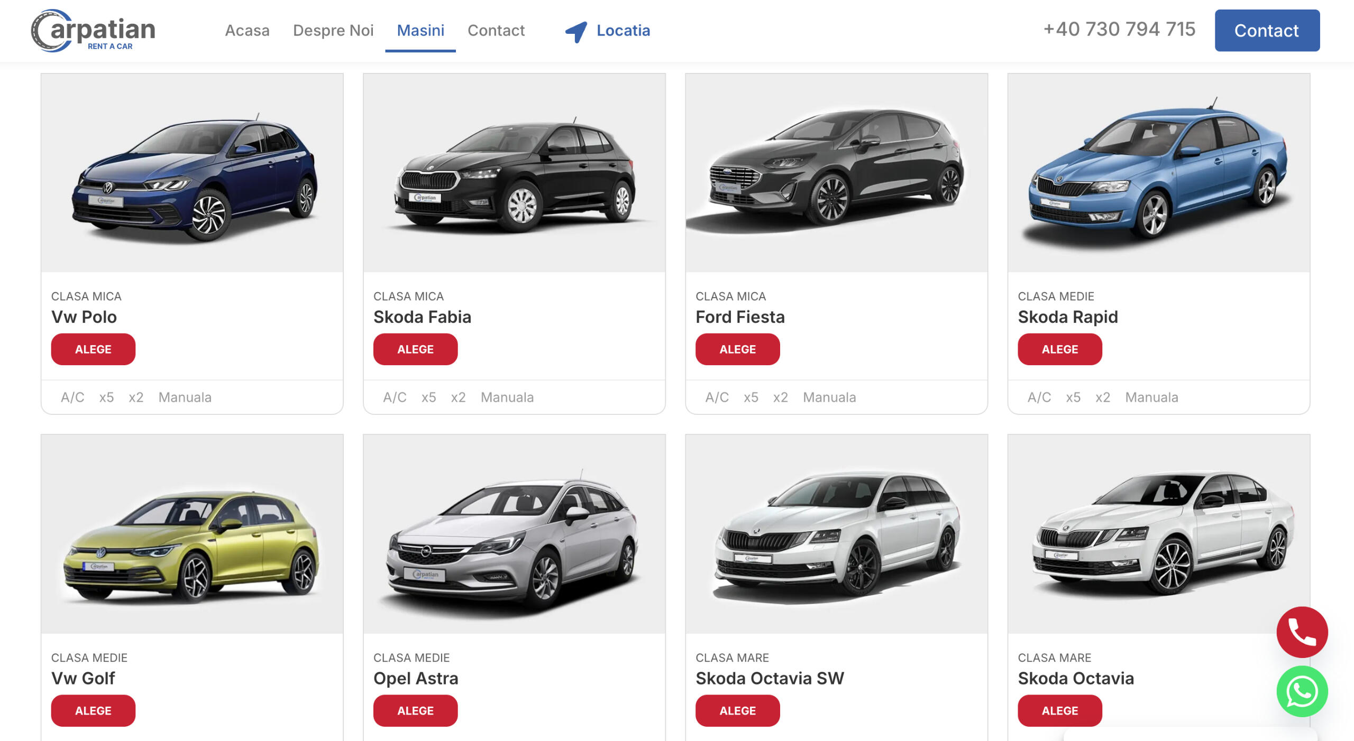Call the +40 730 794 715 number

pyautogui.click(x=1119, y=30)
